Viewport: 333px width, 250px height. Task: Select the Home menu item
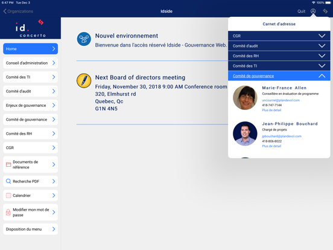(x=30, y=49)
